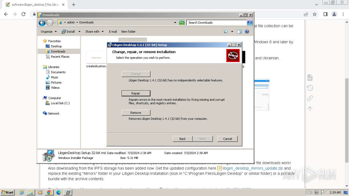Click the wiki old revisions icon
The image size is (349, 196).
coord(310,88)
